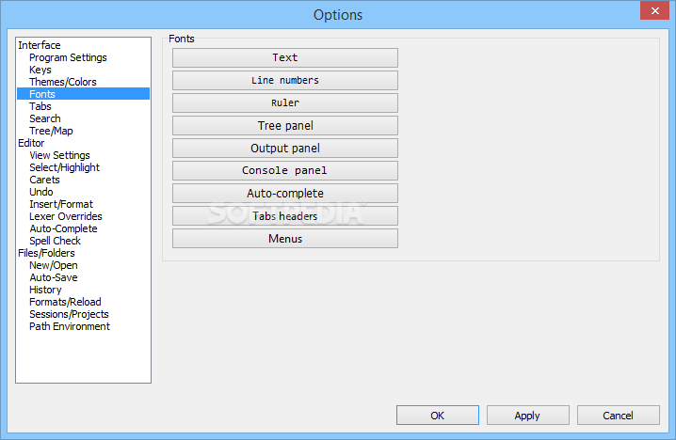The image size is (676, 440).
Task: Go to Keys settings page
Action: [40, 70]
